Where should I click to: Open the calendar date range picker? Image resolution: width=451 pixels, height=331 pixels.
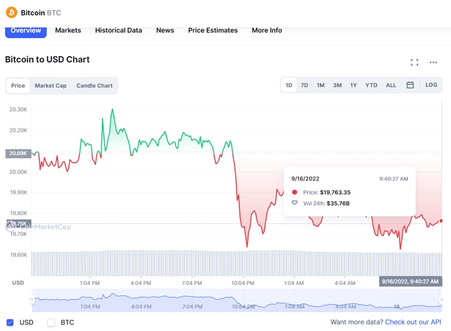click(410, 85)
